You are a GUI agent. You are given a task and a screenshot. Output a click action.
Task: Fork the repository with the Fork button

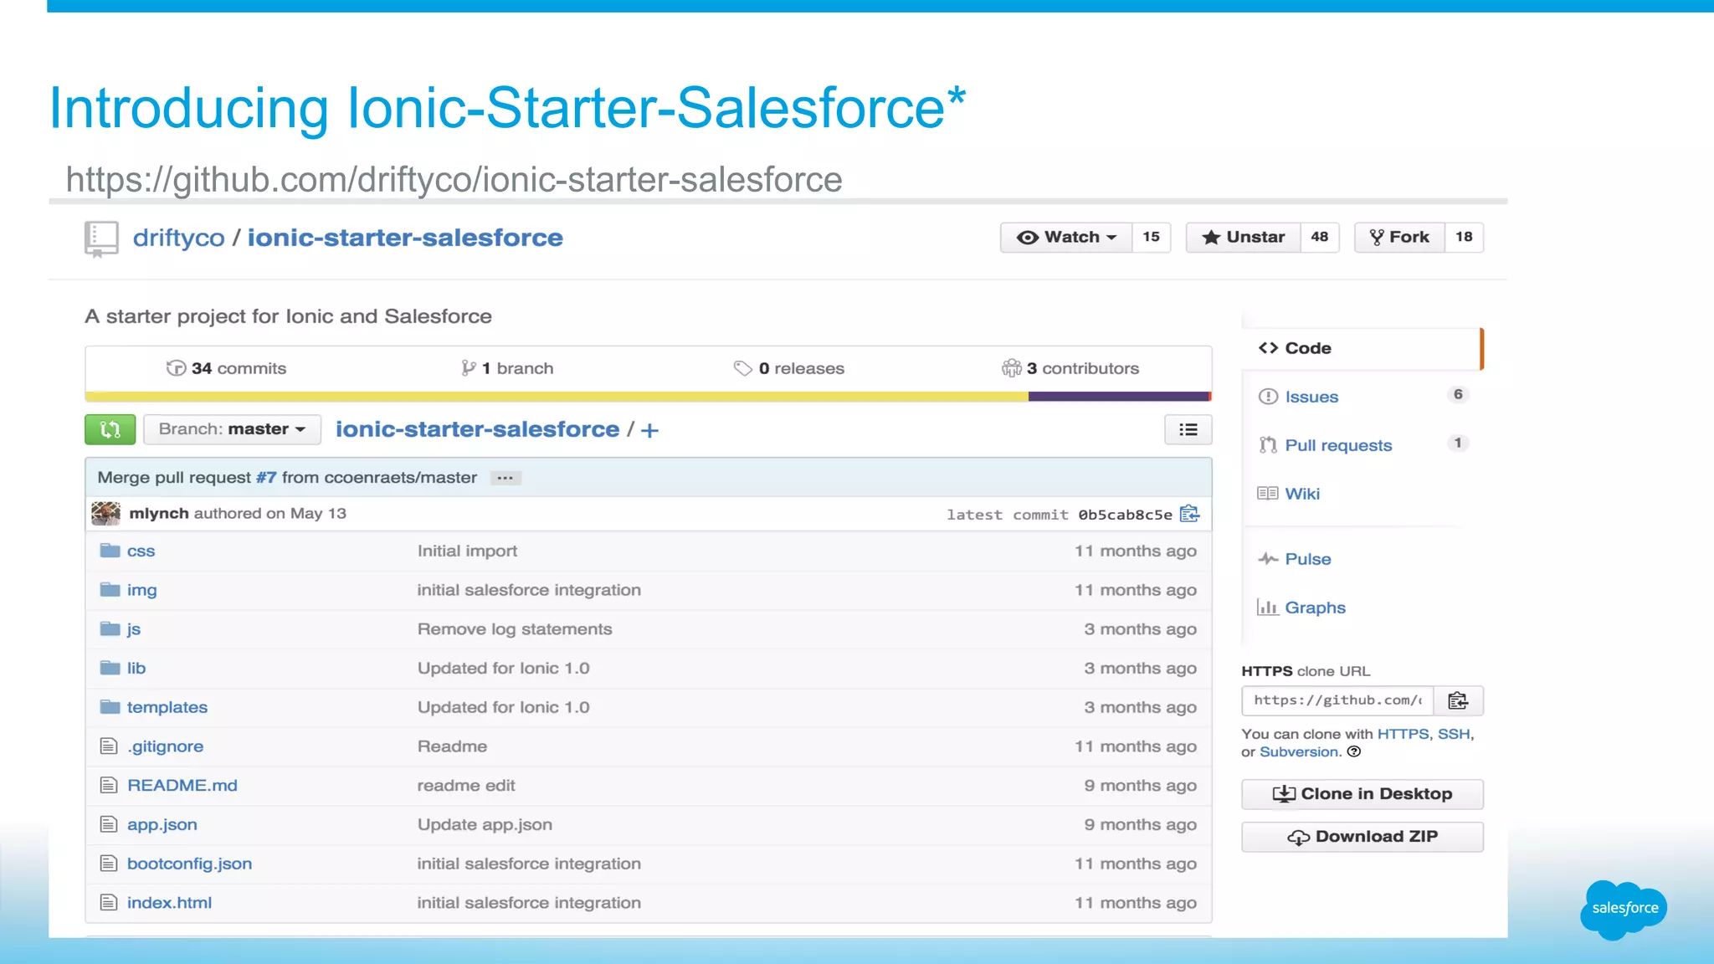(1399, 238)
